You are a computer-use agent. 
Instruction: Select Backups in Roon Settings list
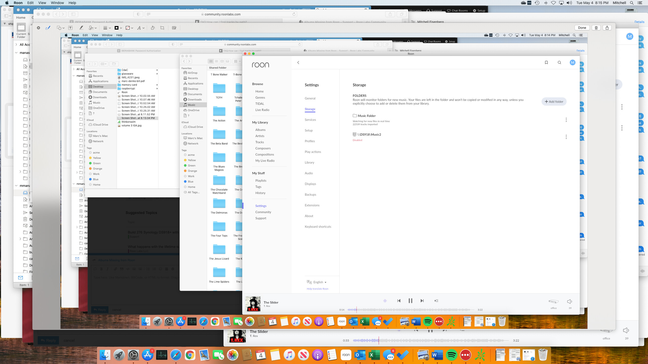(310, 195)
